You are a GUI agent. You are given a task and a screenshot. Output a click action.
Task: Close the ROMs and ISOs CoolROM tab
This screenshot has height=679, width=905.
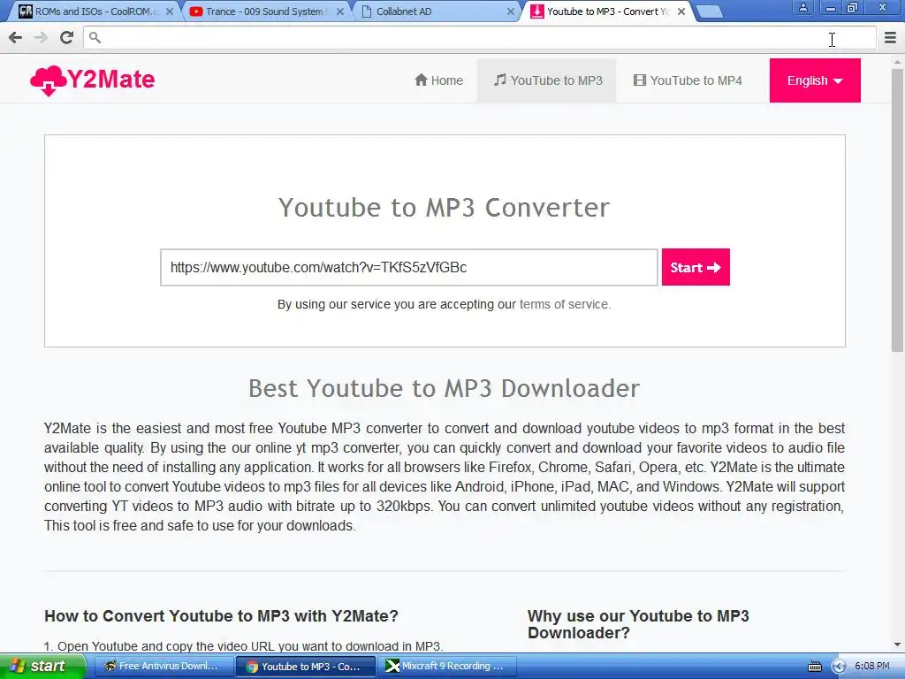pos(170,11)
